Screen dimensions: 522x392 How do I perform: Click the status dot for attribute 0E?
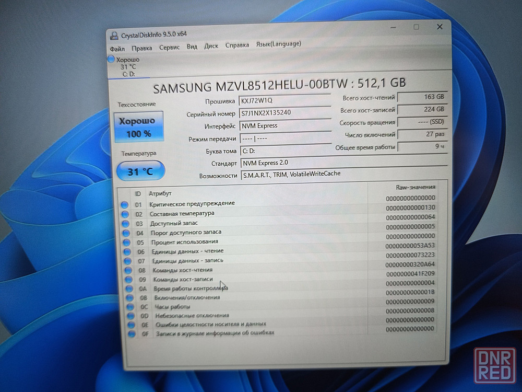(x=132, y=325)
